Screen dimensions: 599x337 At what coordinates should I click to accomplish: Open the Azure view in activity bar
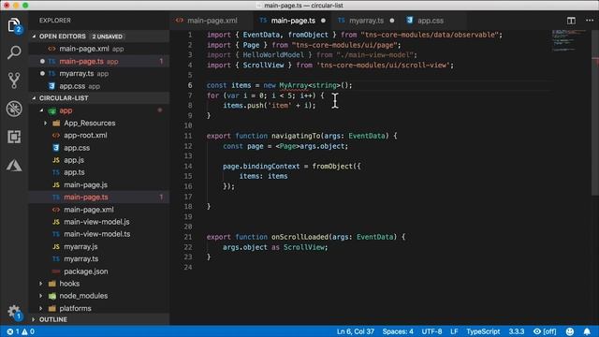(x=14, y=165)
